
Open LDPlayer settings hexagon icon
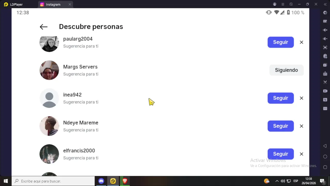point(325,13)
